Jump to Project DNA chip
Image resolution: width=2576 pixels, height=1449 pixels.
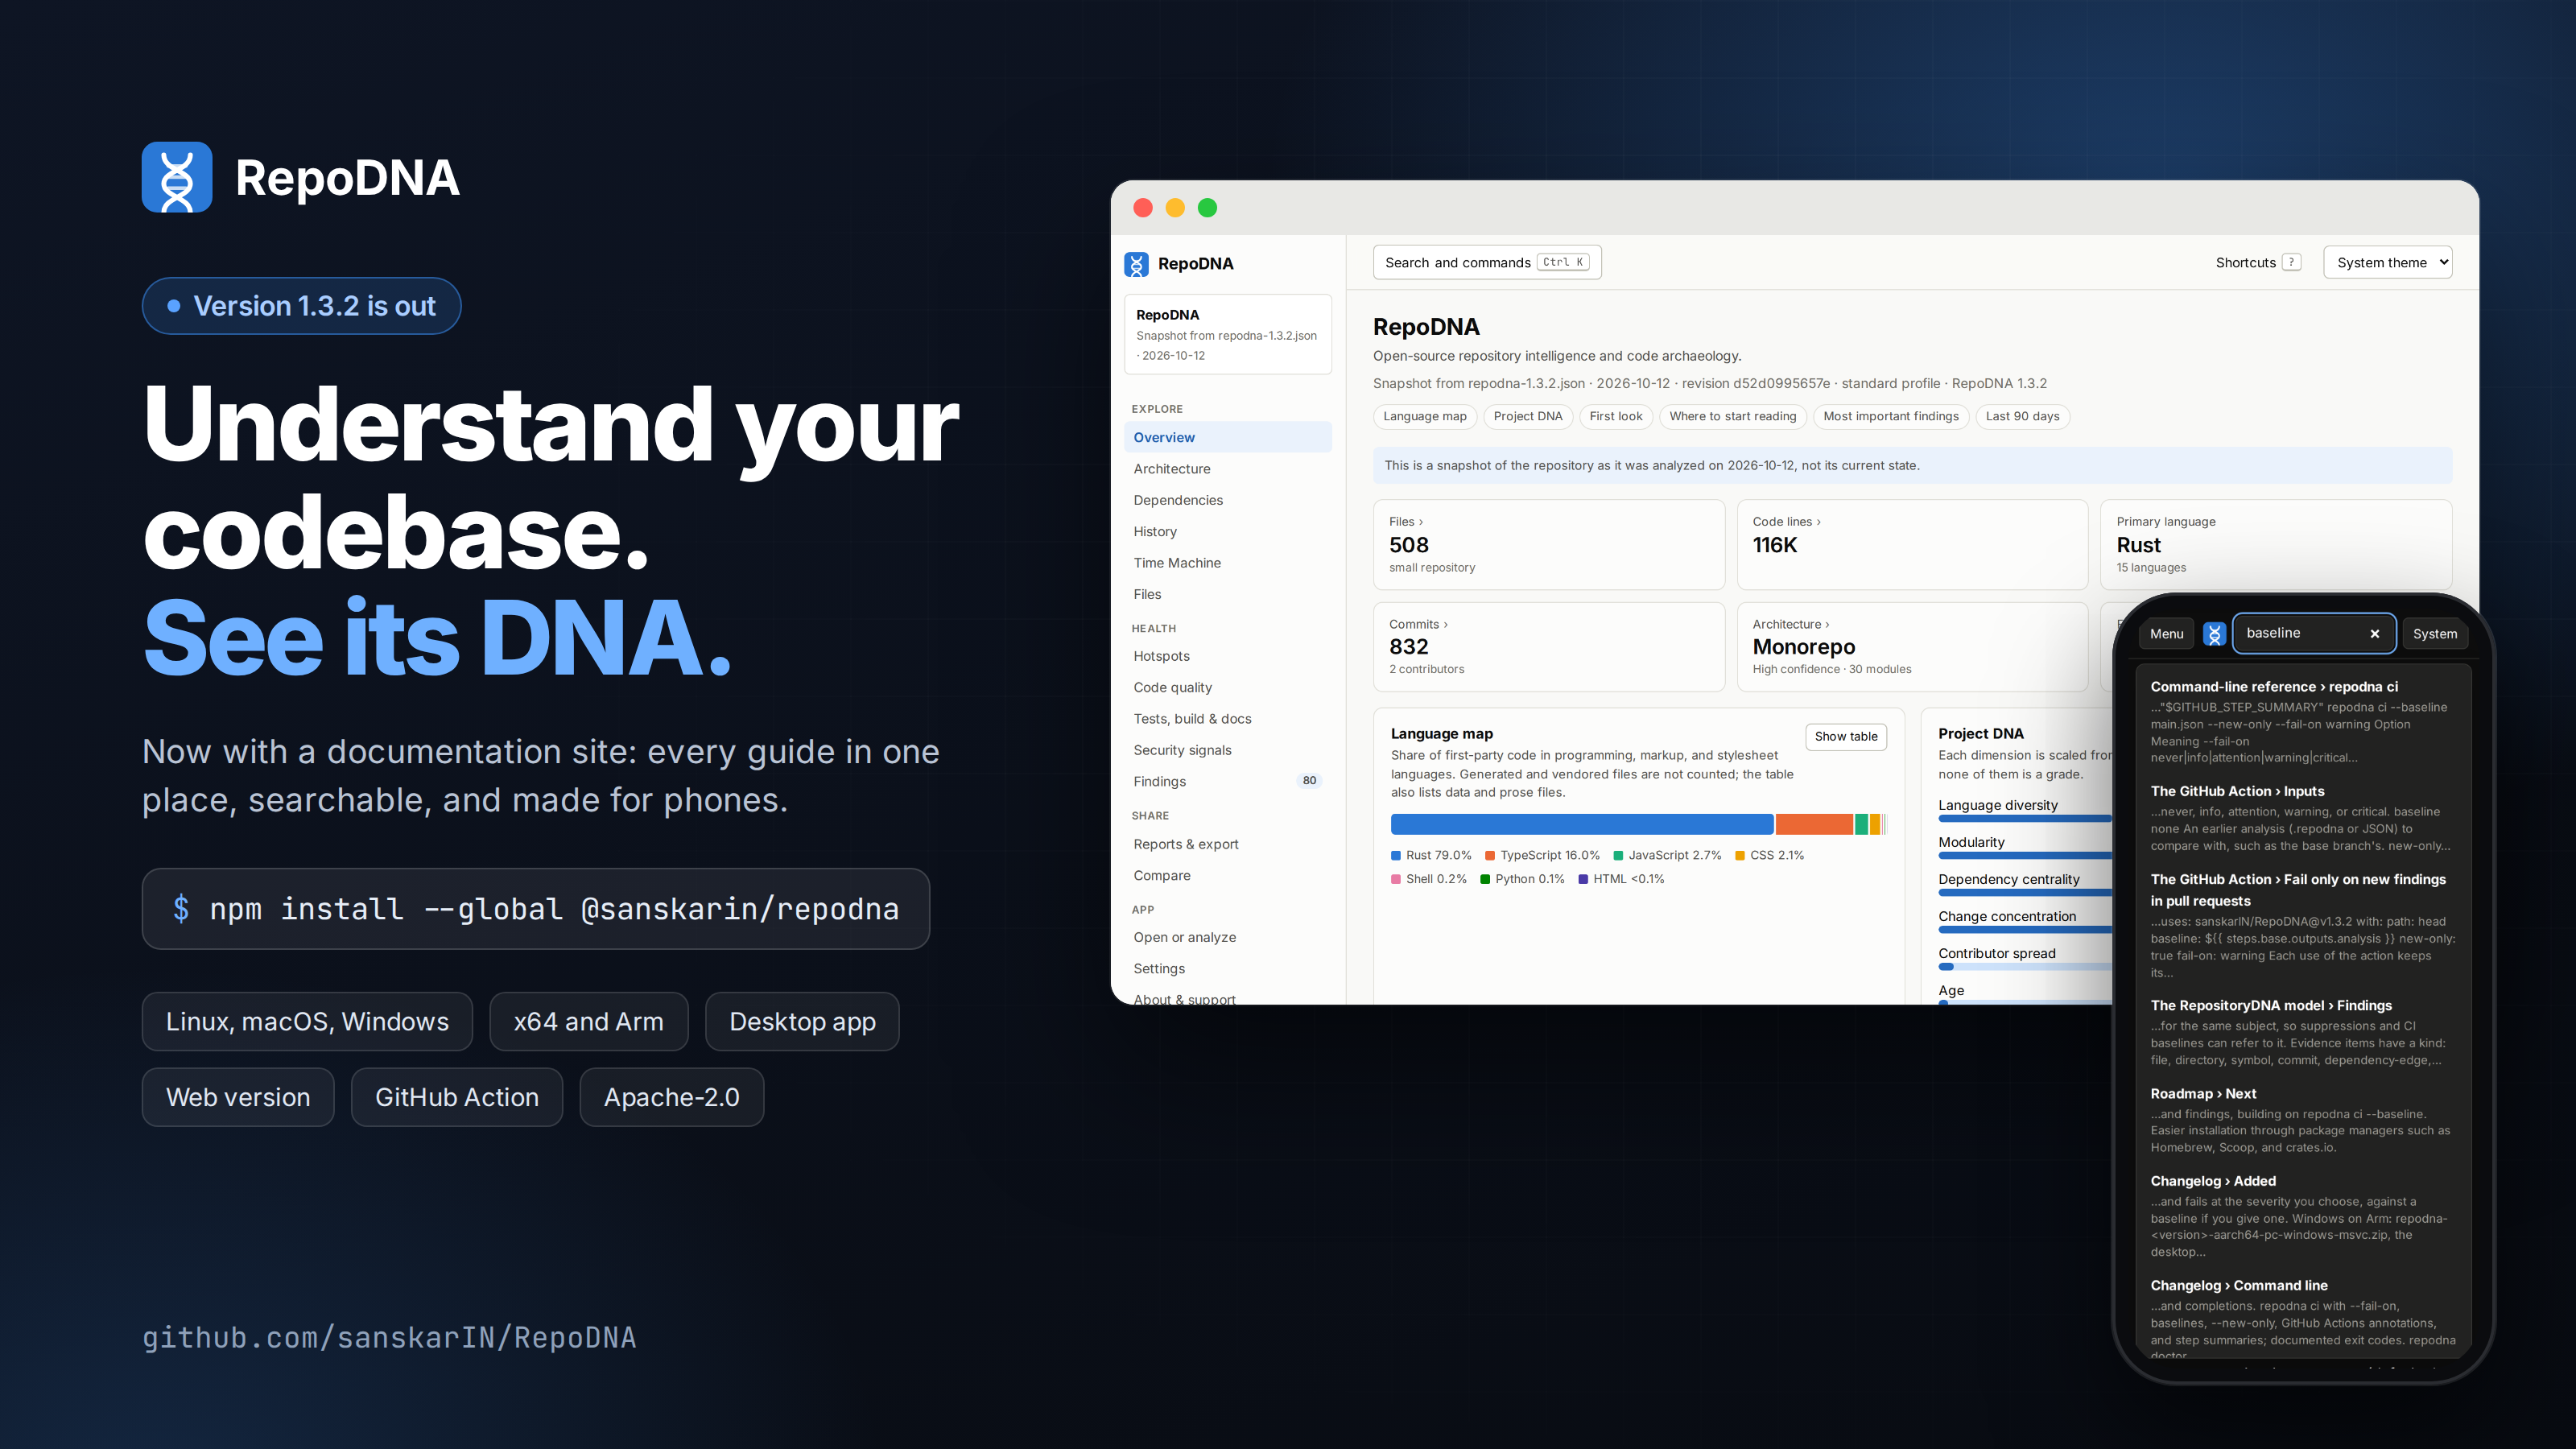click(1527, 417)
